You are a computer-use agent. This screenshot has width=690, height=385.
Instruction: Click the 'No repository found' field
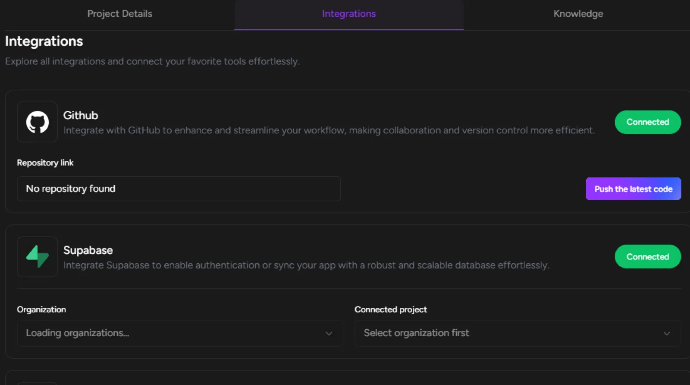point(179,189)
